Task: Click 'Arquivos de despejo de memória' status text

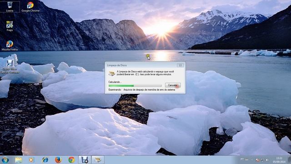Action: tap(149, 90)
